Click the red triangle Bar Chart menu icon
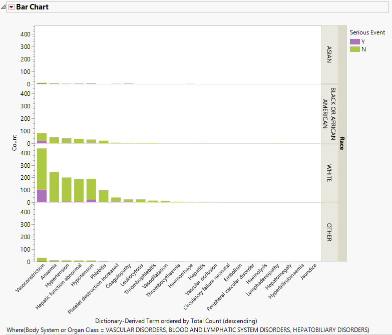 pos(12,7)
